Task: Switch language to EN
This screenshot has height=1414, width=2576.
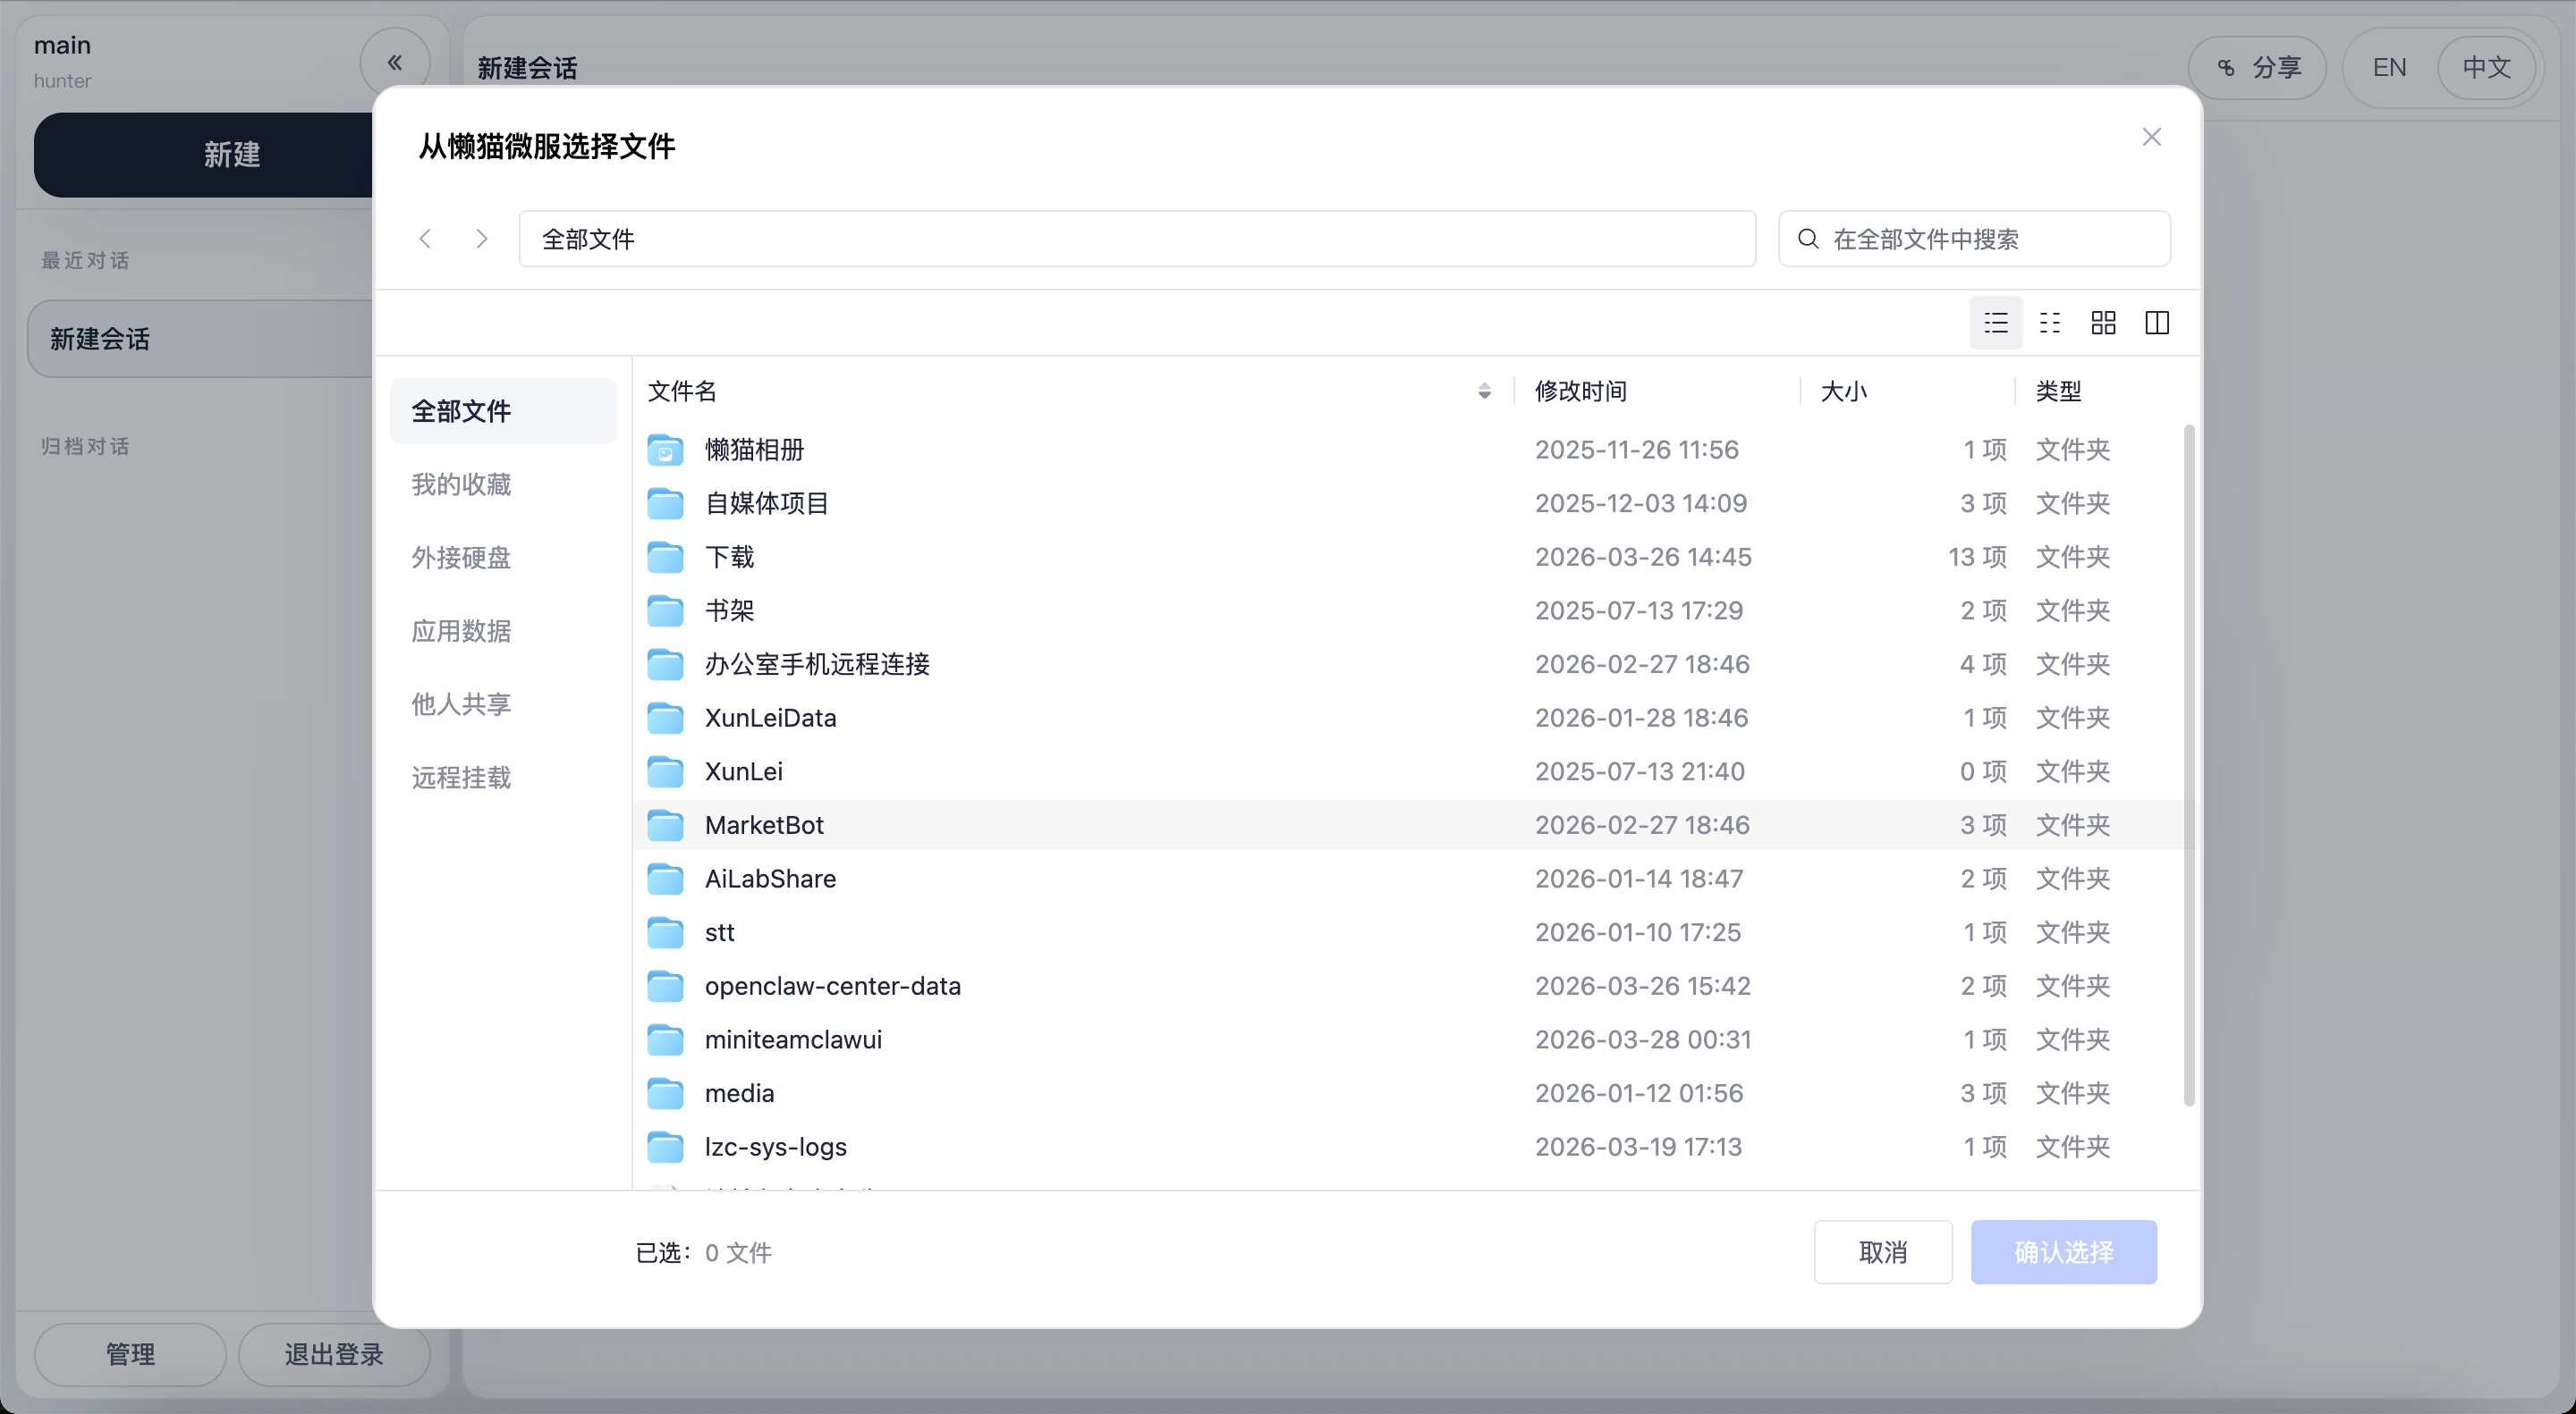Action: tap(2389, 67)
